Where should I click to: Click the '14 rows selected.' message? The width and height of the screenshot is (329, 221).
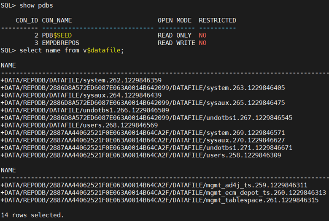tap(32, 215)
